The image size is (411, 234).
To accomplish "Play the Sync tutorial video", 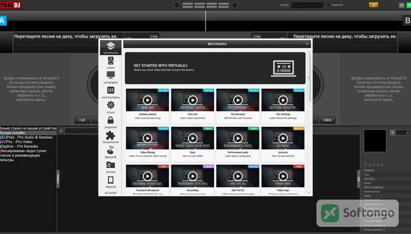I will (x=192, y=138).
